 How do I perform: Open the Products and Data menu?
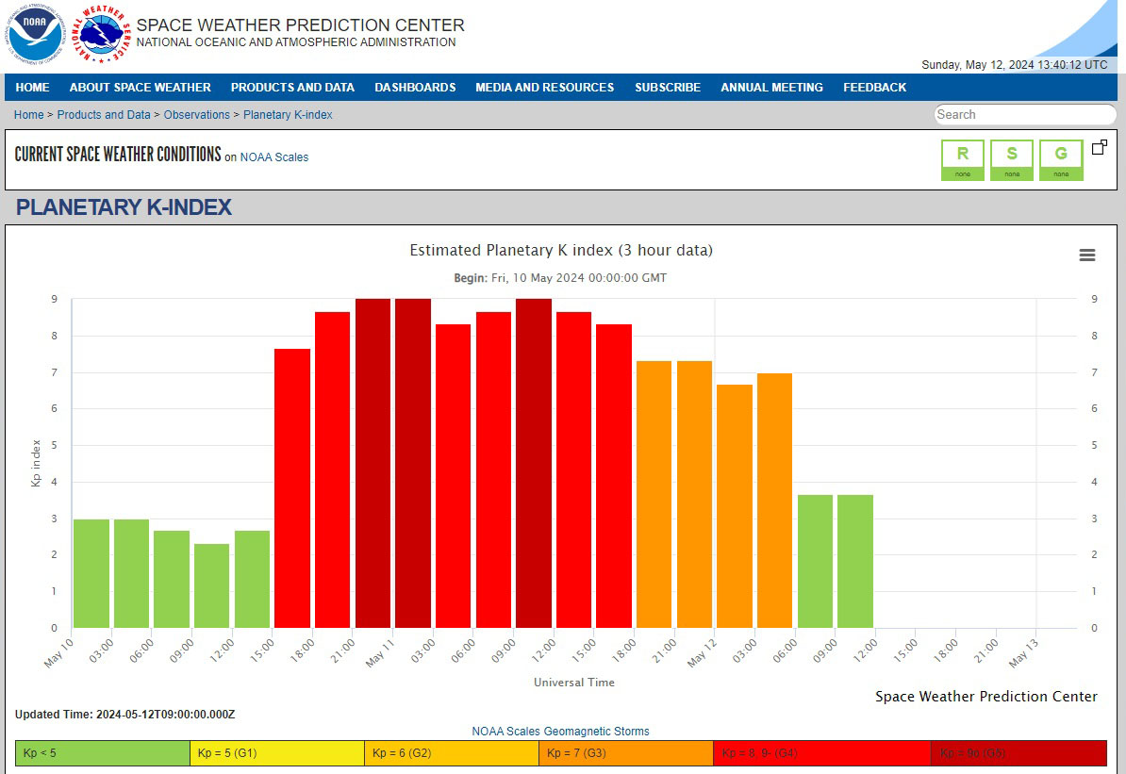(292, 88)
